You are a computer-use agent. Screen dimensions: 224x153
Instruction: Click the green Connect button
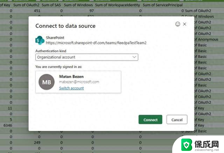(x=150, y=119)
